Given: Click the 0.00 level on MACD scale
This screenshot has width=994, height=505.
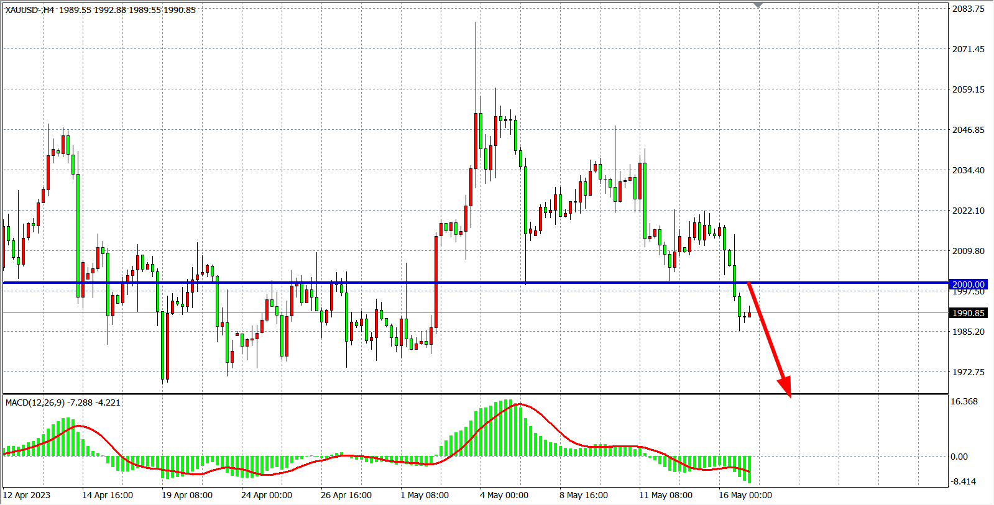Looking at the screenshot, I should pos(959,457).
